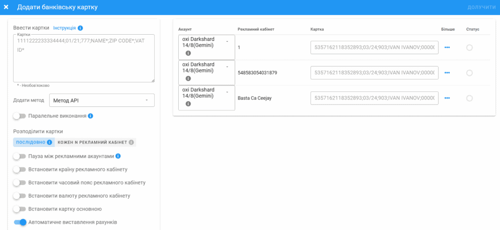The image size is (500, 230).
Task: Click card input field for cabinet 1
Action: point(375,47)
